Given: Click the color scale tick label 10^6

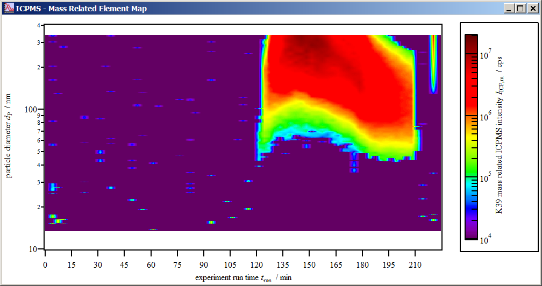Looking at the screenshot, I should [x=486, y=117].
